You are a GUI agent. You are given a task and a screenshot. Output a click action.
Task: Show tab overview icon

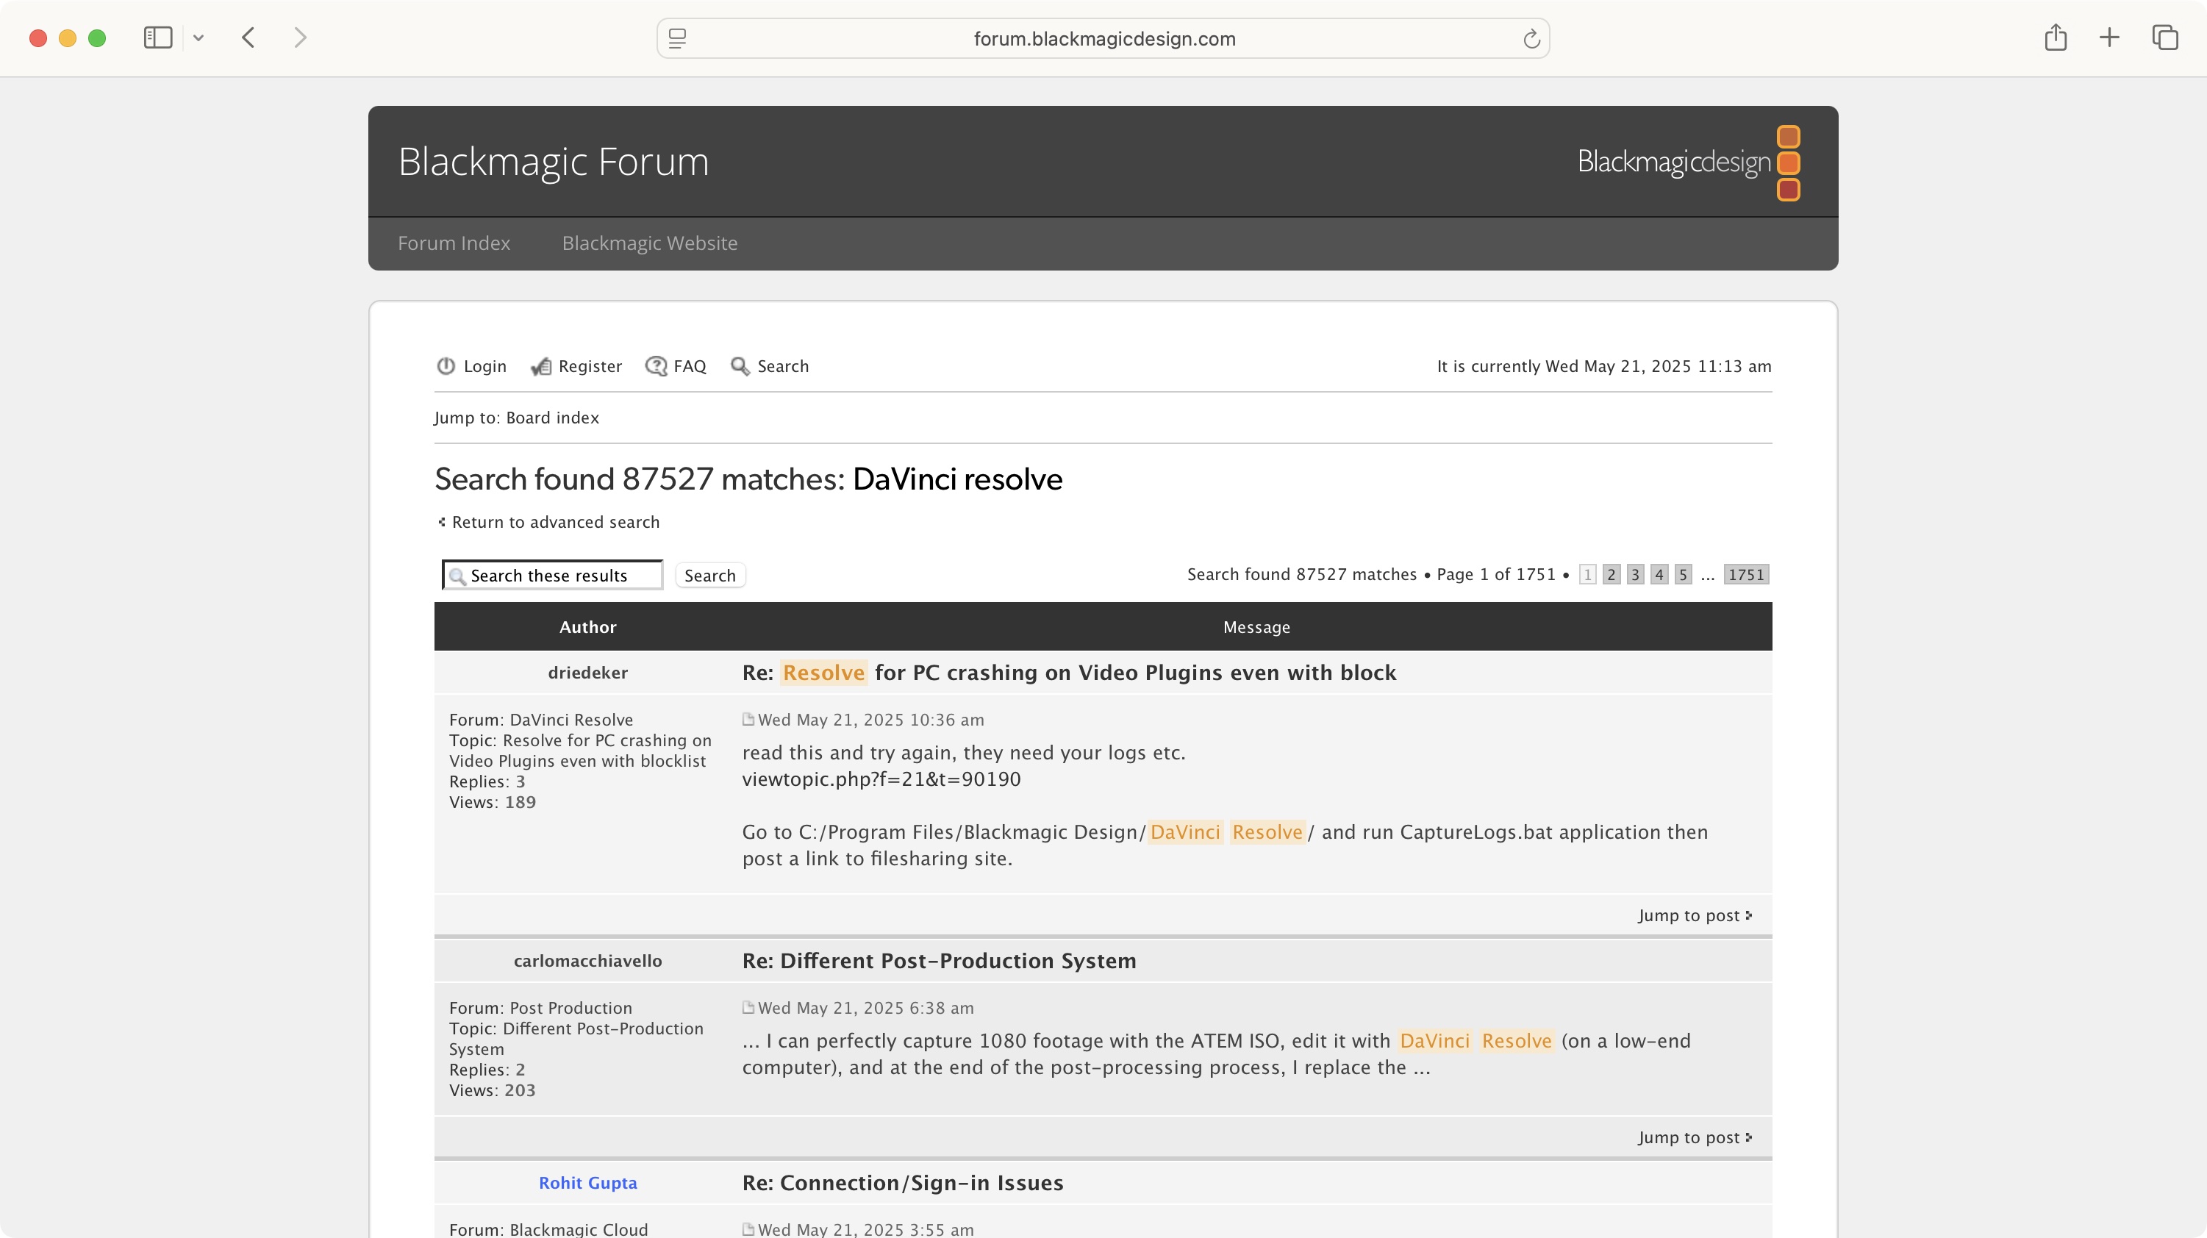click(x=2165, y=37)
